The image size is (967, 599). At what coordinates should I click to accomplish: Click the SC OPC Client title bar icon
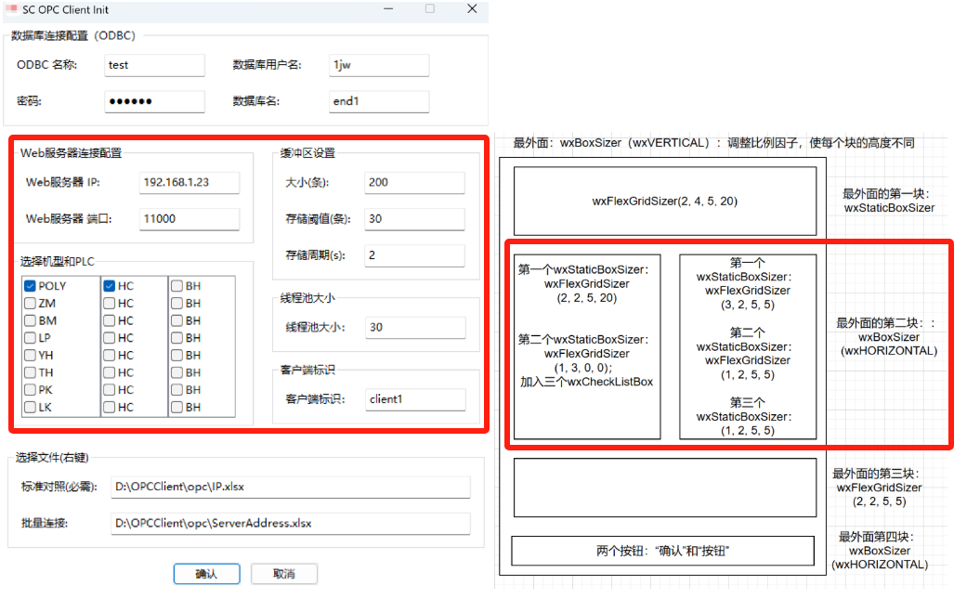[14, 10]
